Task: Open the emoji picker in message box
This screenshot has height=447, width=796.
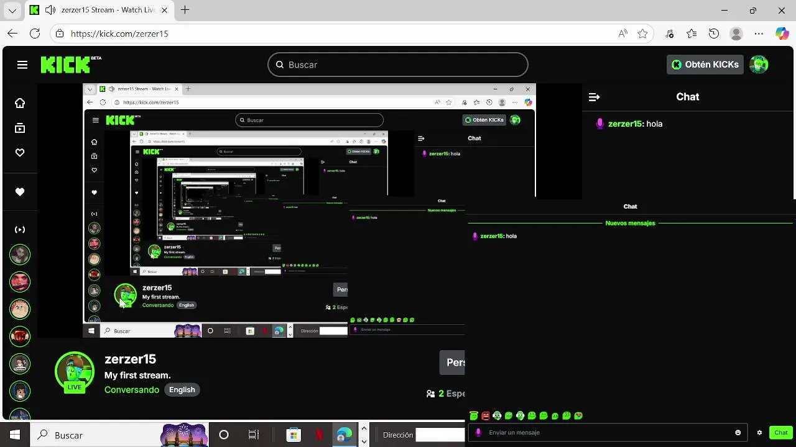Action: [738, 433]
